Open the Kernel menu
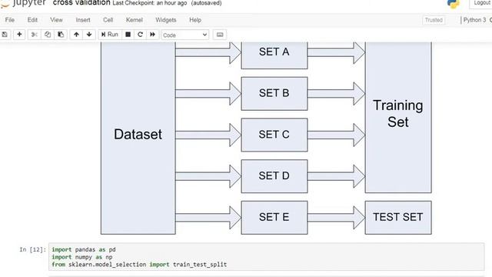This screenshot has width=492, height=277. pyautogui.click(x=135, y=20)
